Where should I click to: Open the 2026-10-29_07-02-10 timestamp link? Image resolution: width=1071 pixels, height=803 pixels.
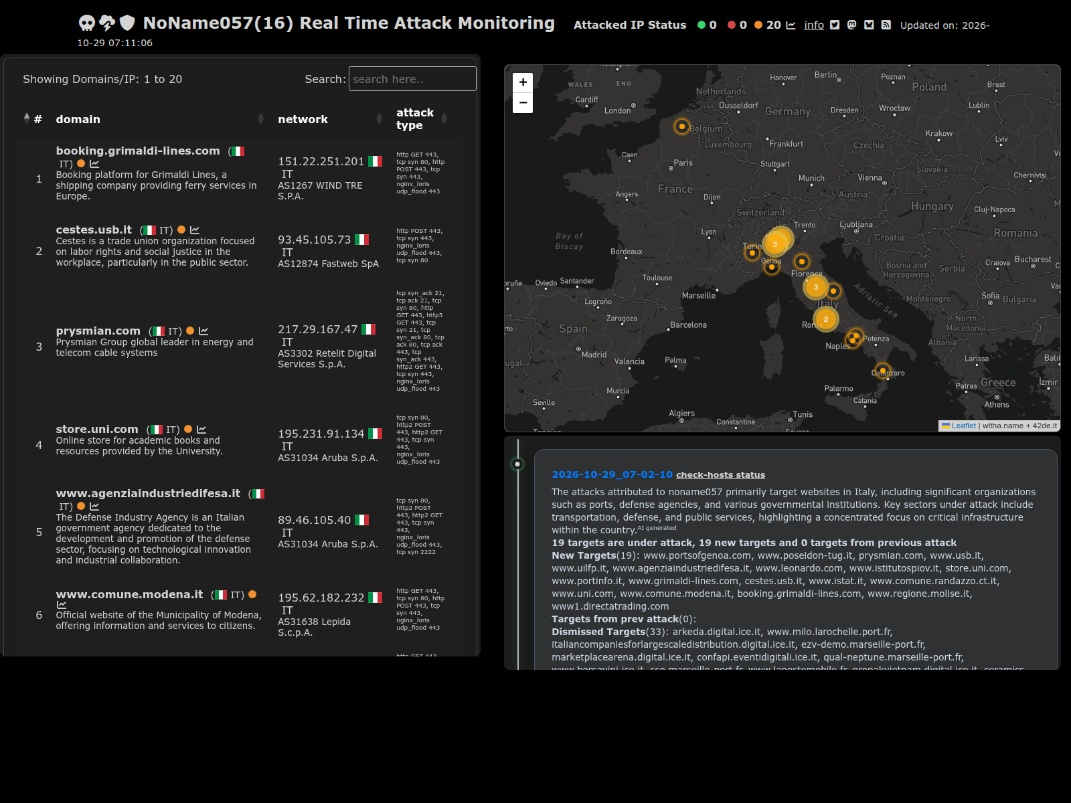[612, 475]
